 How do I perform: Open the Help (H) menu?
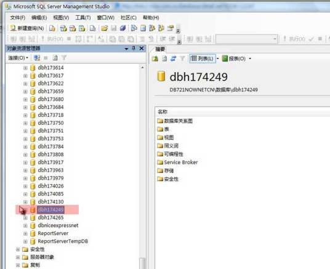[151, 18]
